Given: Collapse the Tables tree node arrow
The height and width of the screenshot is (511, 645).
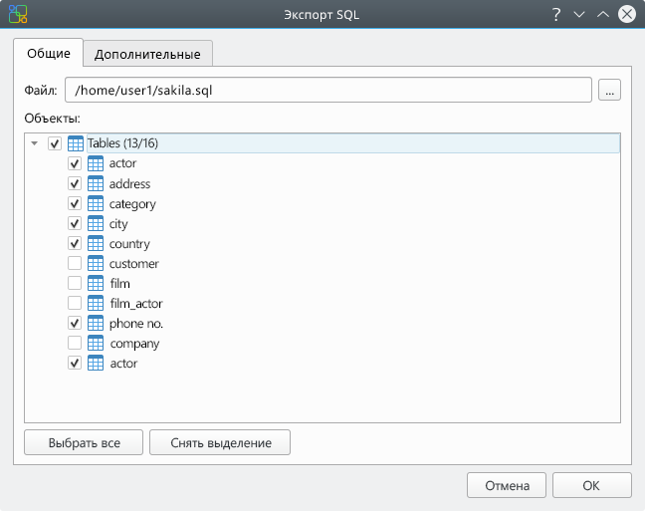Looking at the screenshot, I should click(x=35, y=143).
